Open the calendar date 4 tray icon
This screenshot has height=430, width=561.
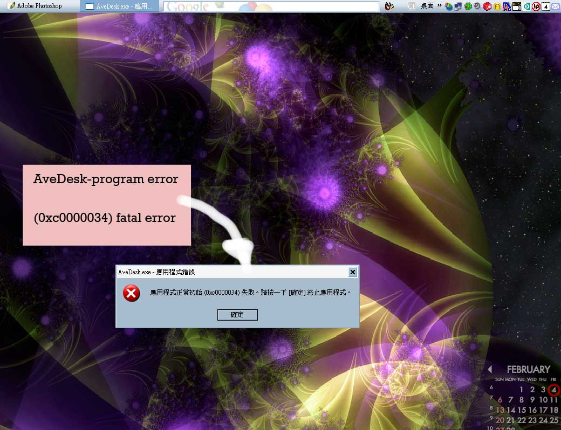tap(546, 6)
